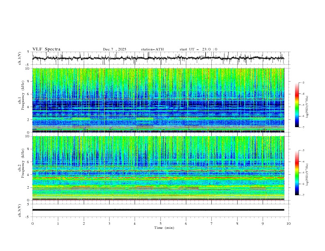Image resolution: width=325 pixels, height=251 pixels.
Task: Click the "5" tick on ch.1(V) axis
Action: 28,52
